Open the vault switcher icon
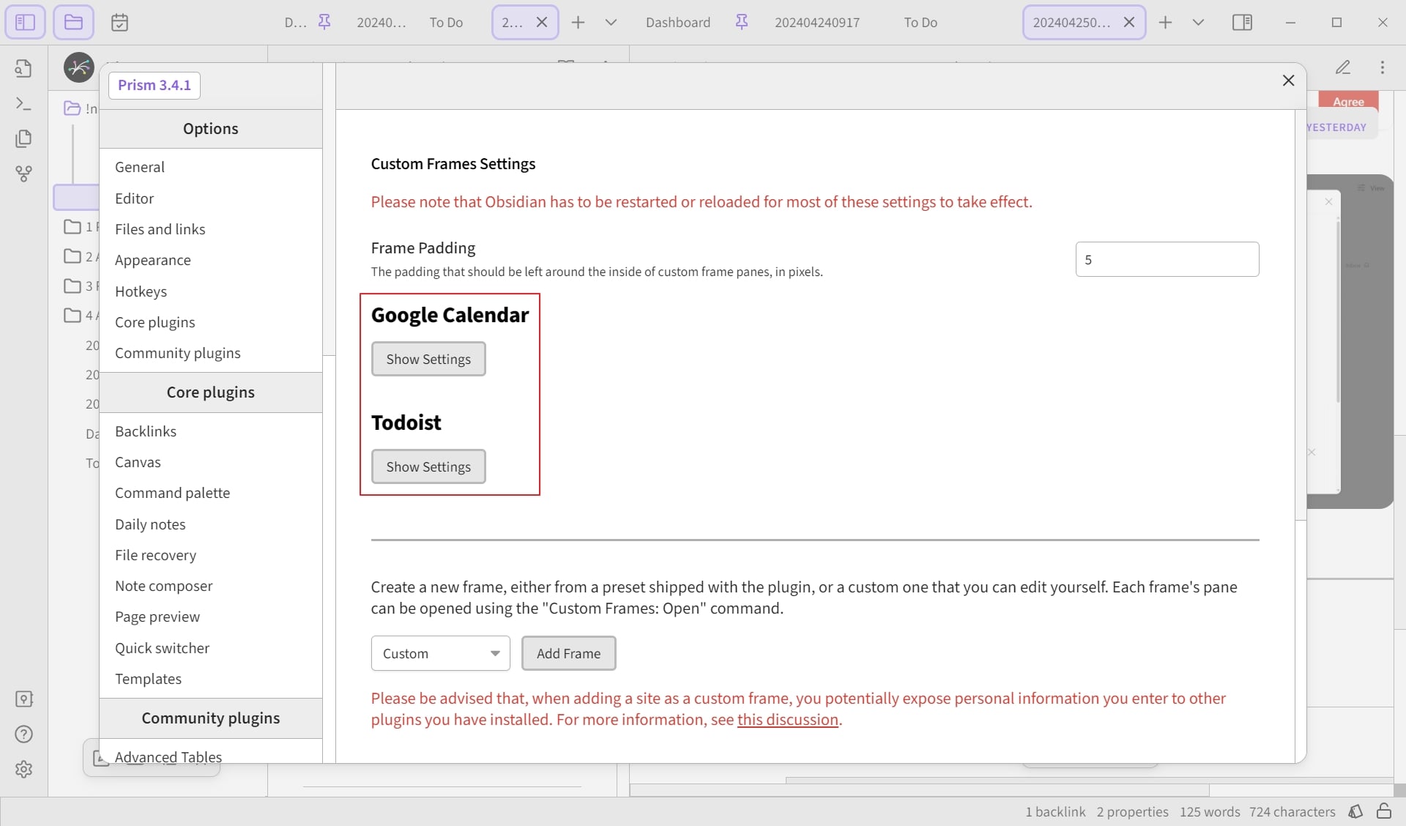Image resolution: width=1406 pixels, height=826 pixels. (x=23, y=699)
